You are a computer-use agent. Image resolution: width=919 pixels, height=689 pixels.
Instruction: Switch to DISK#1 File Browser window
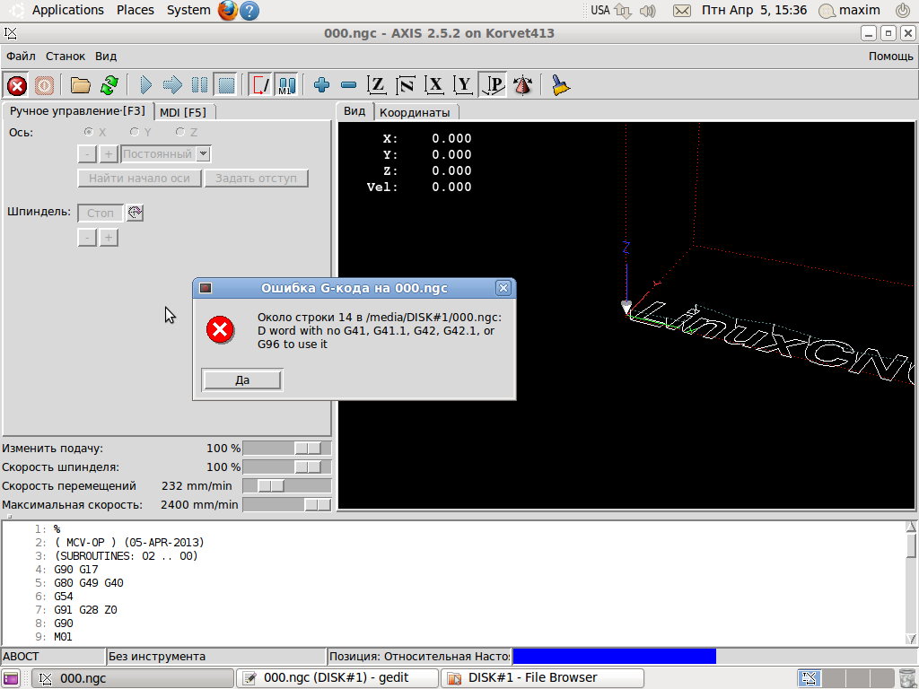(x=542, y=678)
